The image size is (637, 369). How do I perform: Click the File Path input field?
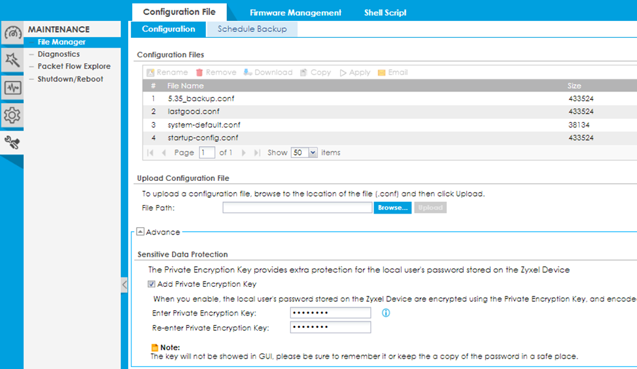point(298,208)
